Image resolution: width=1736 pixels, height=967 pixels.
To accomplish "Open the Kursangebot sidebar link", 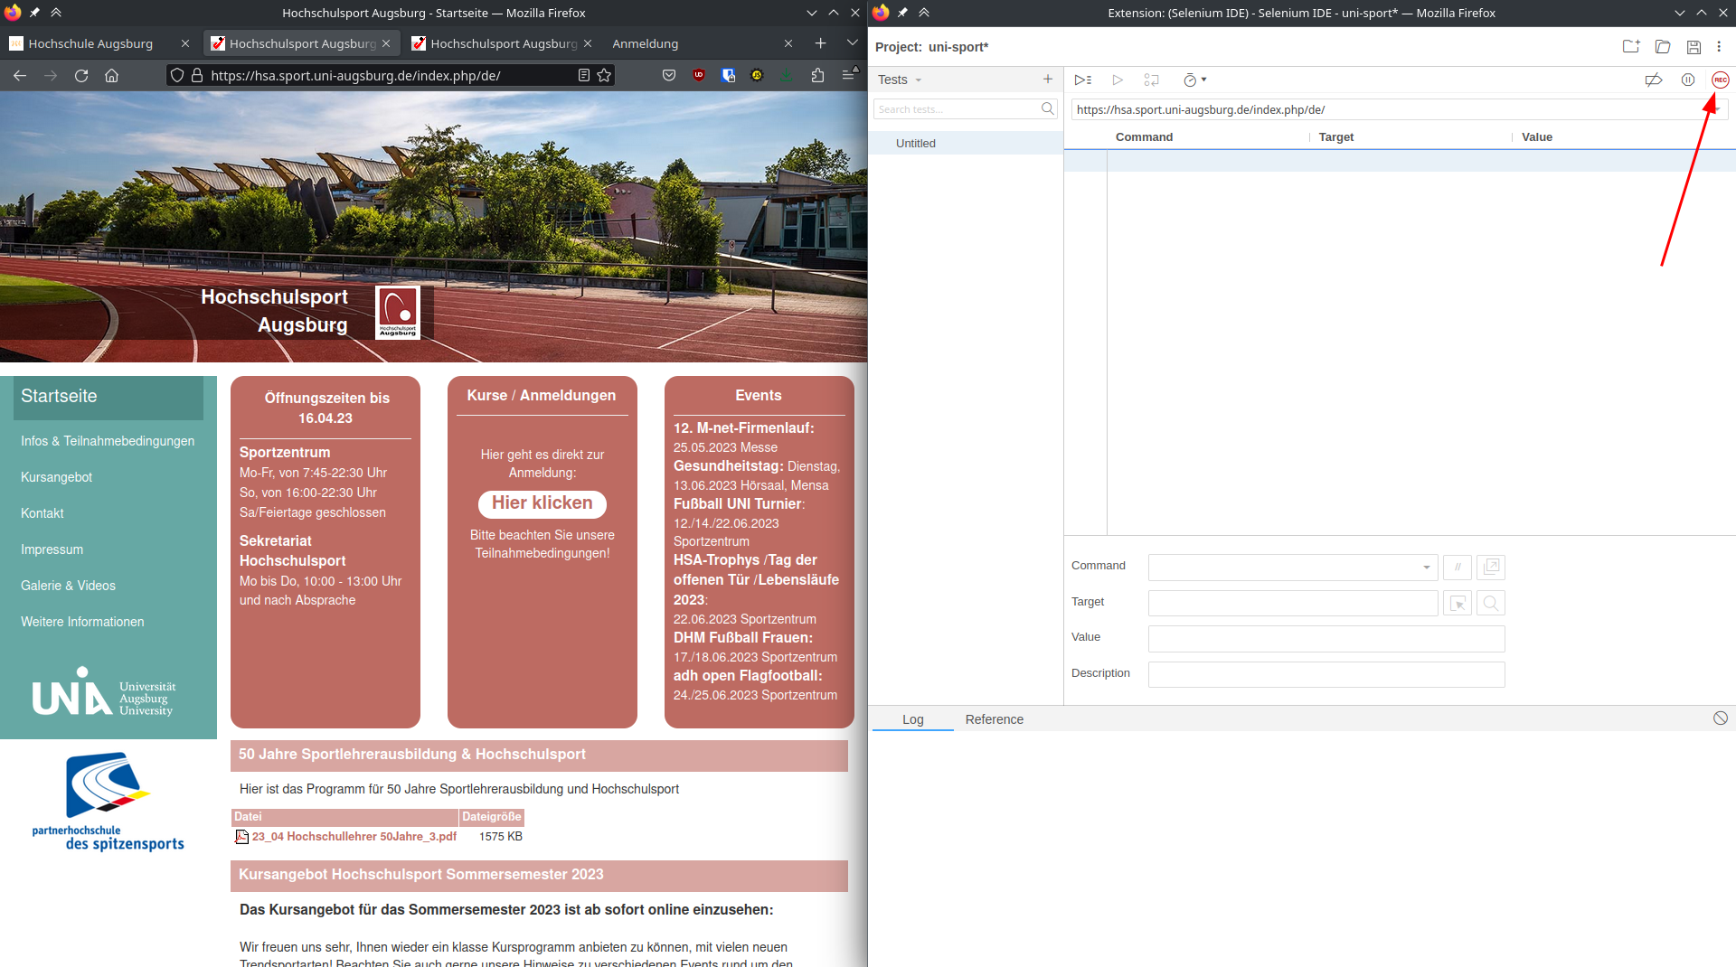I will click(x=56, y=477).
